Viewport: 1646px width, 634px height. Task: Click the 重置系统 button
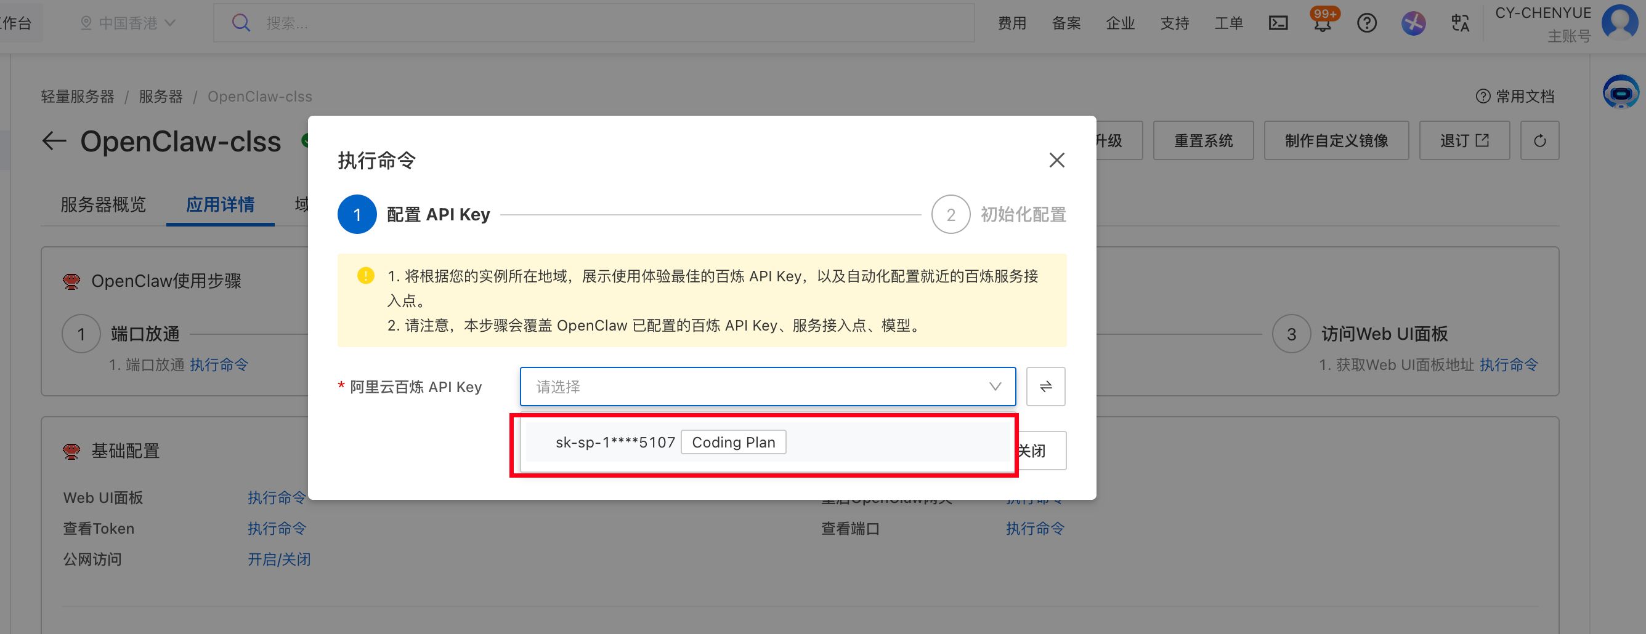[1202, 140]
